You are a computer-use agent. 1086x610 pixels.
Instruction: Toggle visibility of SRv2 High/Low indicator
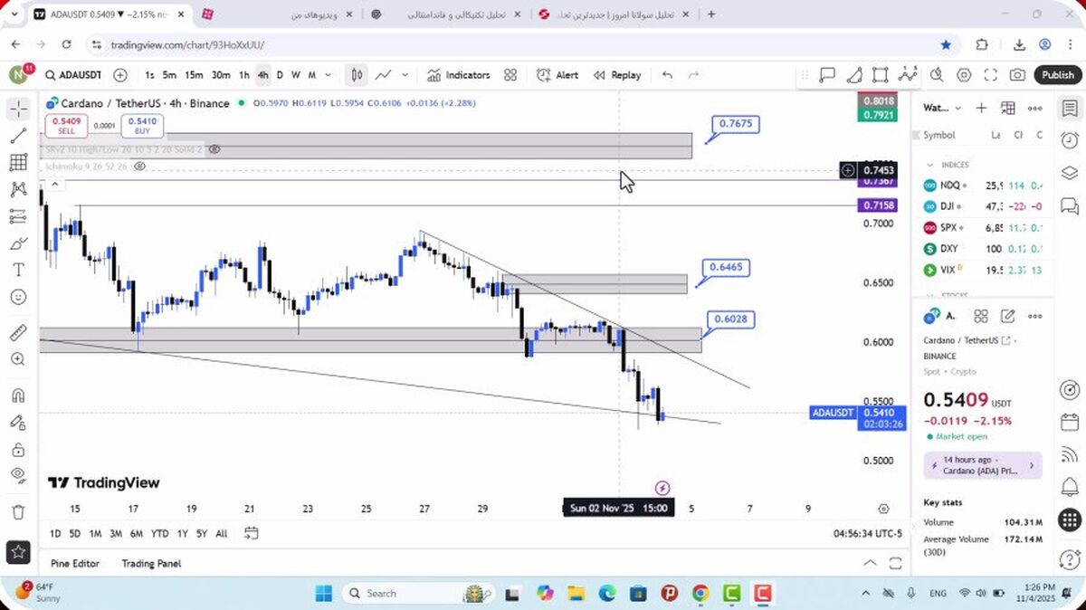214,149
